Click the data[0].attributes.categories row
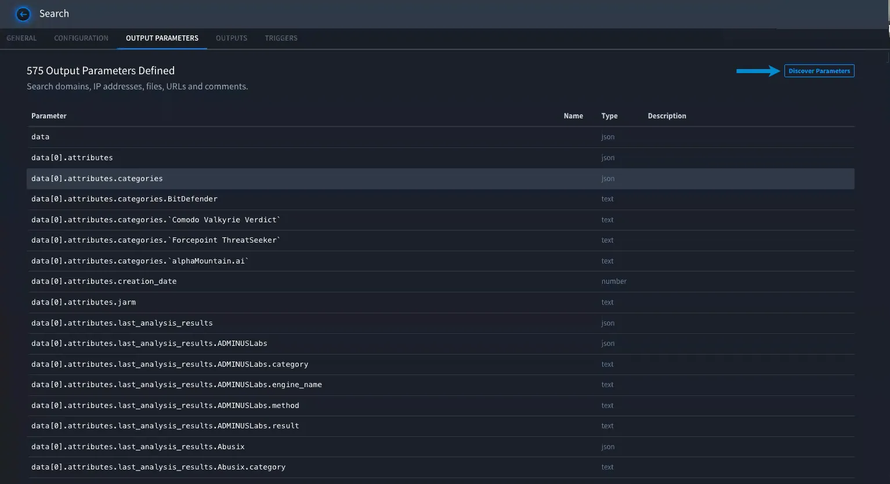The image size is (890, 484). pyautogui.click(x=440, y=179)
